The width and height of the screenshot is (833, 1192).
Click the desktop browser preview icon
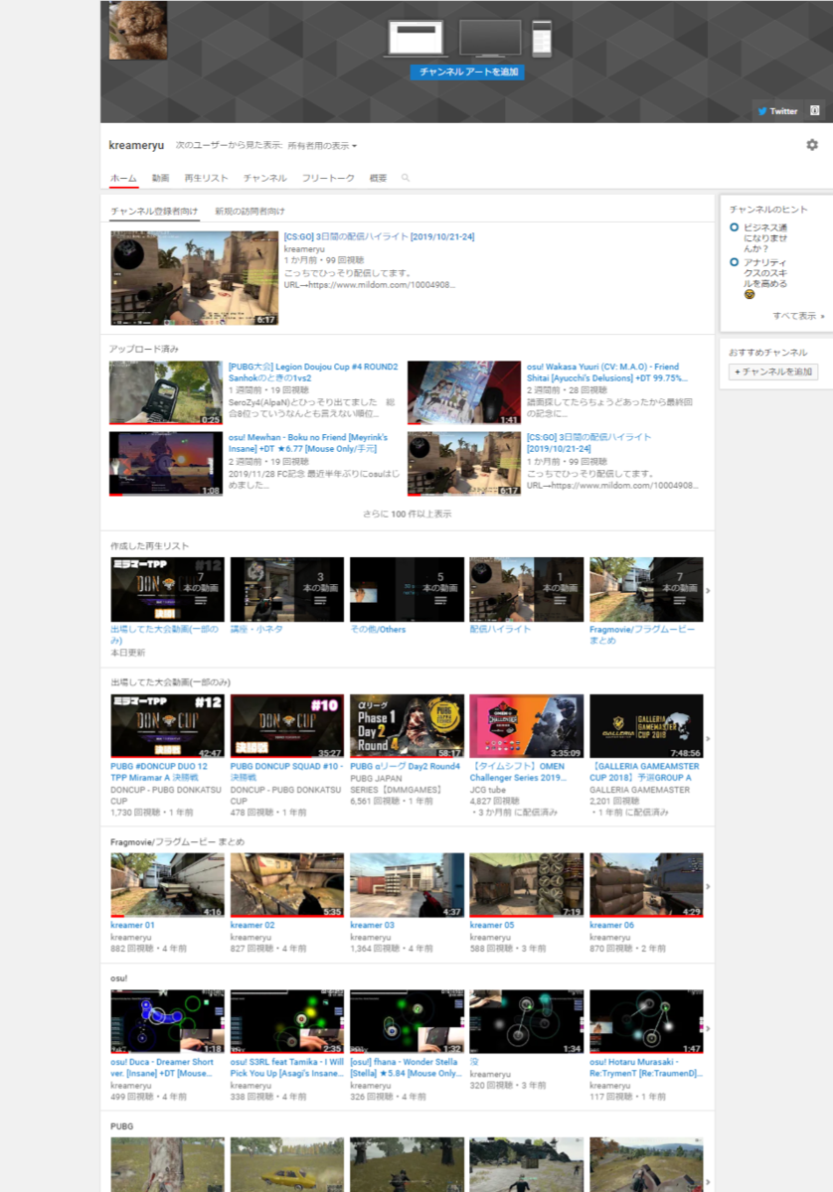point(417,39)
